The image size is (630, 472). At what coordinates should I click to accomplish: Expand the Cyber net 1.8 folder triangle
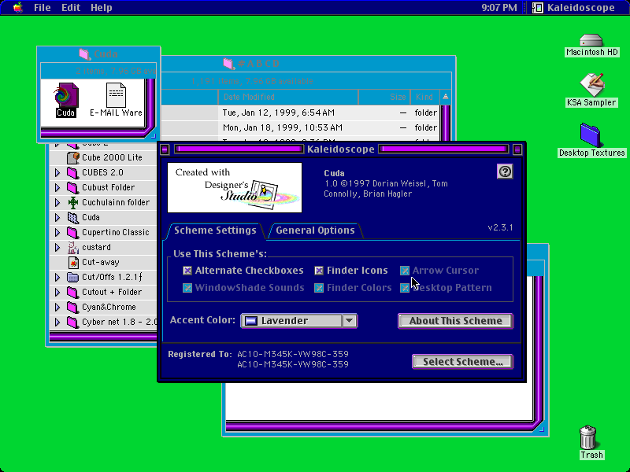57,323
